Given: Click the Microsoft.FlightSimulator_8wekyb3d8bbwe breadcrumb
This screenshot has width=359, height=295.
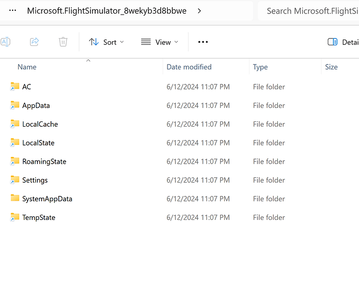Looking at the screenshot, I should [107, 11].
